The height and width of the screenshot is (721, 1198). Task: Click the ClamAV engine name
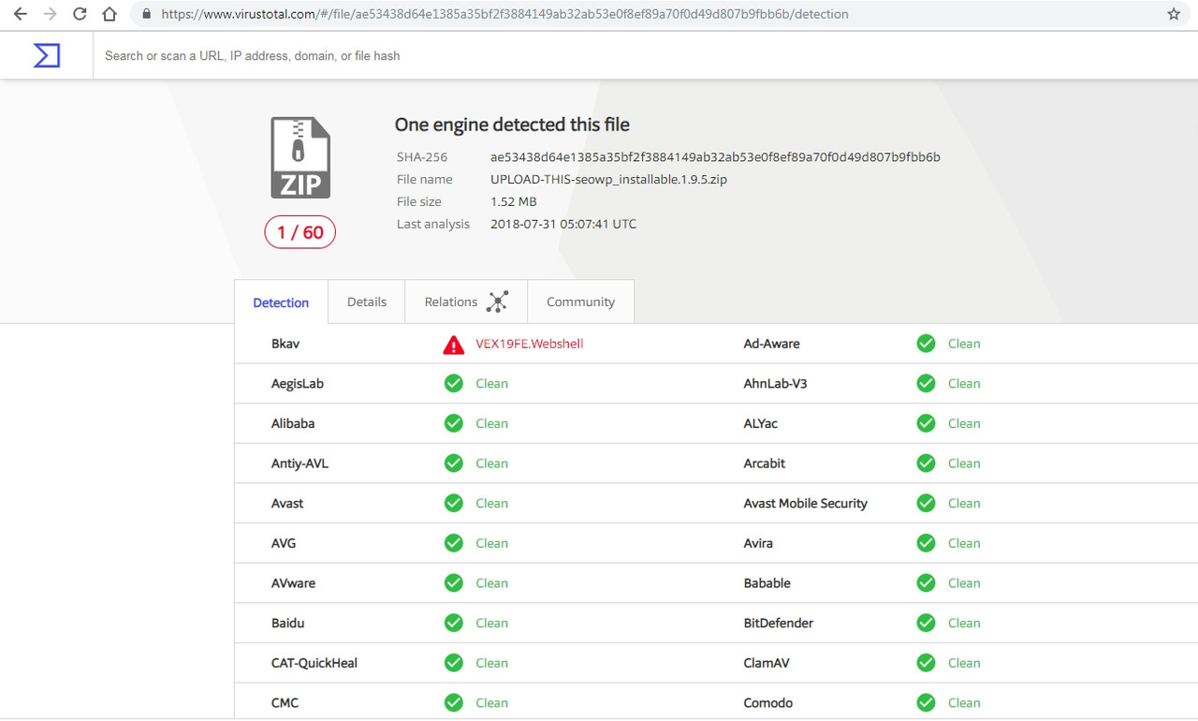point(767,663)
